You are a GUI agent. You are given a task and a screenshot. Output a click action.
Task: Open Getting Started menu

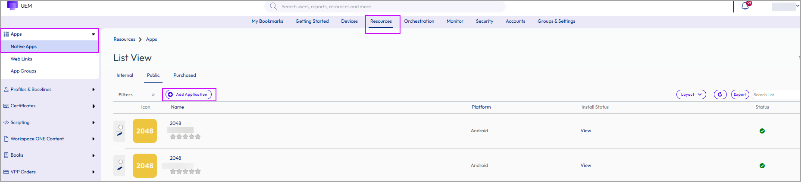312,21
